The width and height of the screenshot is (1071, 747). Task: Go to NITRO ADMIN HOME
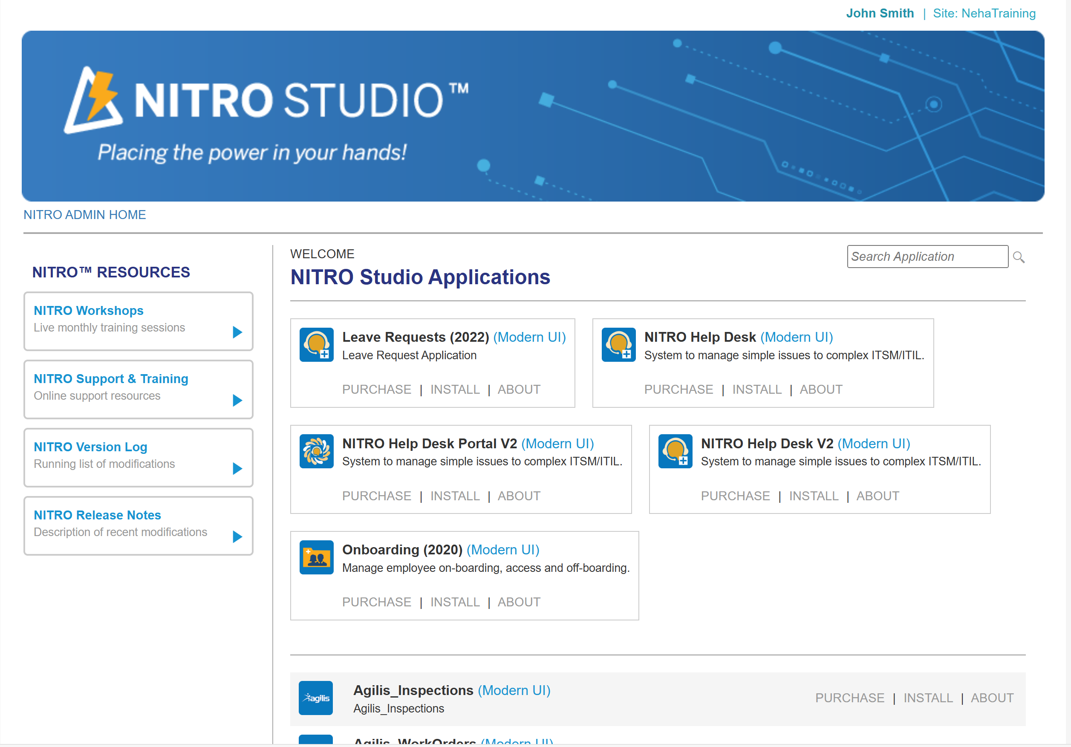coord(84,214)
